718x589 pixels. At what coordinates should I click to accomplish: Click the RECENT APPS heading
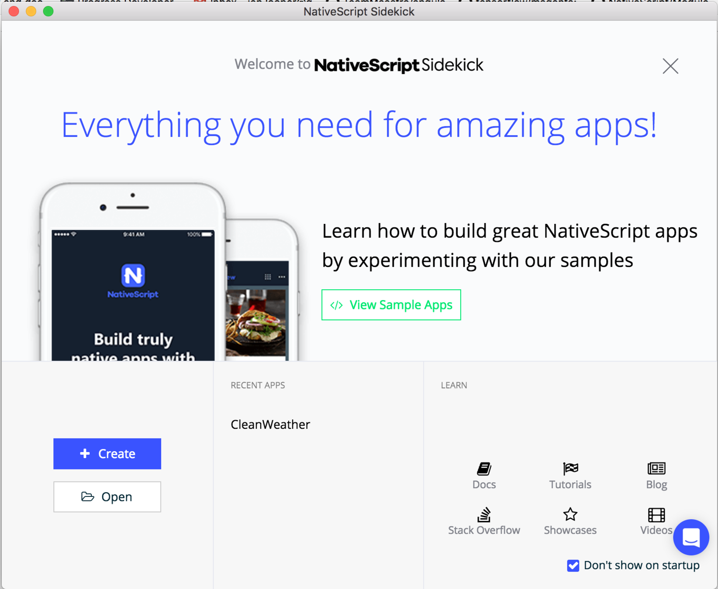pyautogui.click(x=258, y=385)
